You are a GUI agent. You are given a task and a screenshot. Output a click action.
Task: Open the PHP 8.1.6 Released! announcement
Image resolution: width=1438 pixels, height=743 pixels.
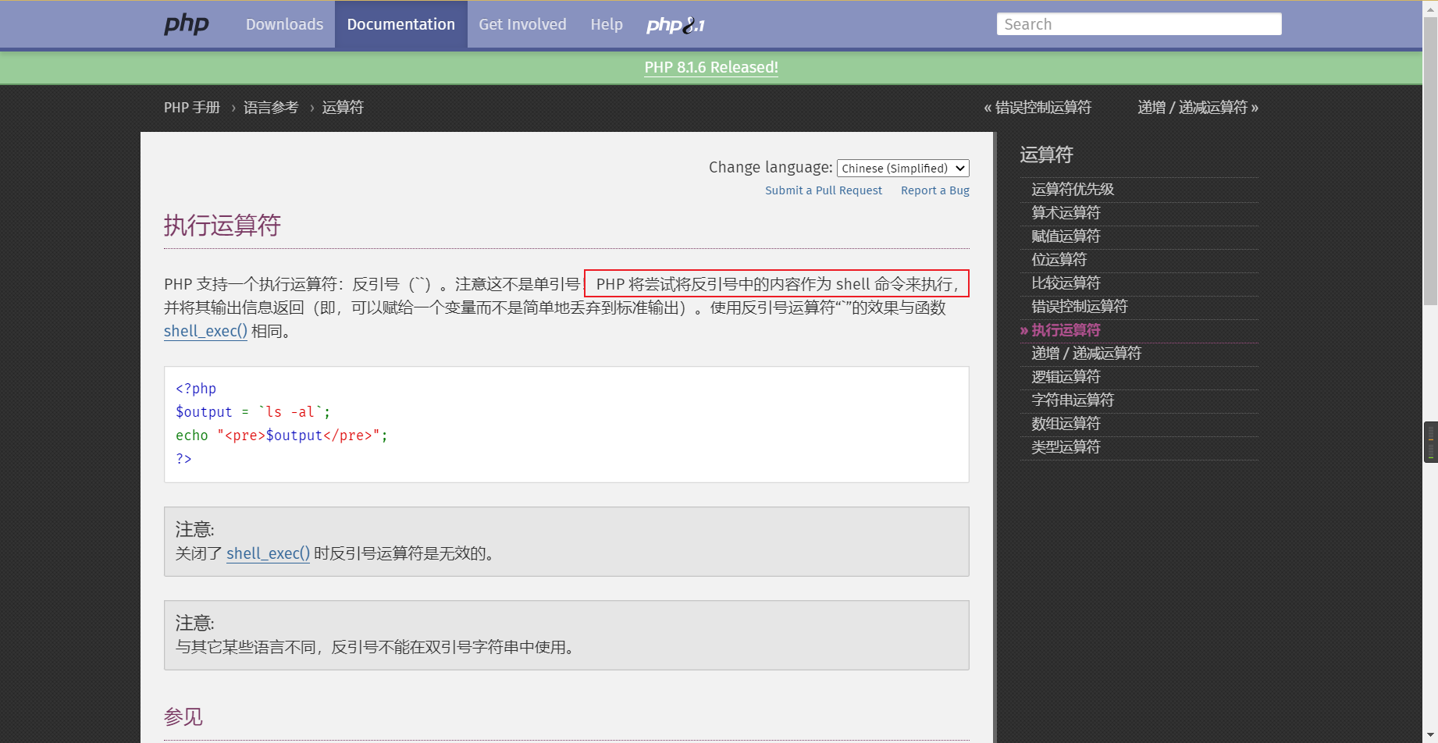pos(711,67)
